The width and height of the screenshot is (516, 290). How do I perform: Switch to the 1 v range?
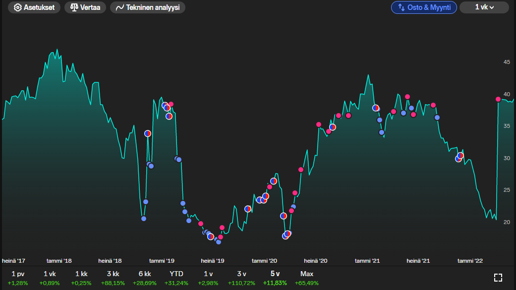point(208,278)
